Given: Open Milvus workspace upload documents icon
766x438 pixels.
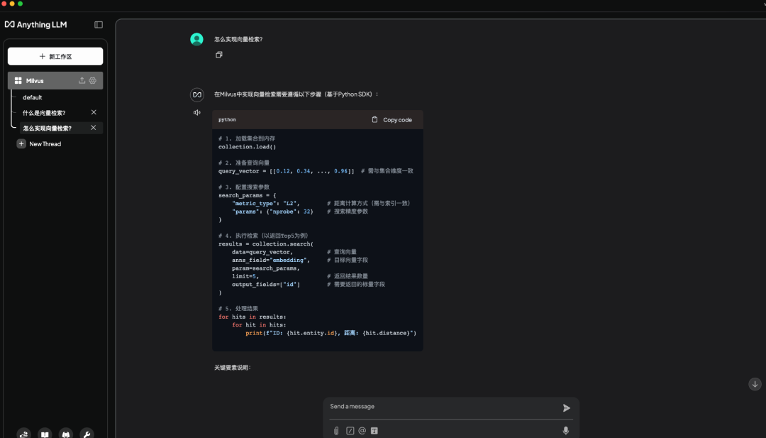Looking at the screenshot, I should (x=82, y=81).
